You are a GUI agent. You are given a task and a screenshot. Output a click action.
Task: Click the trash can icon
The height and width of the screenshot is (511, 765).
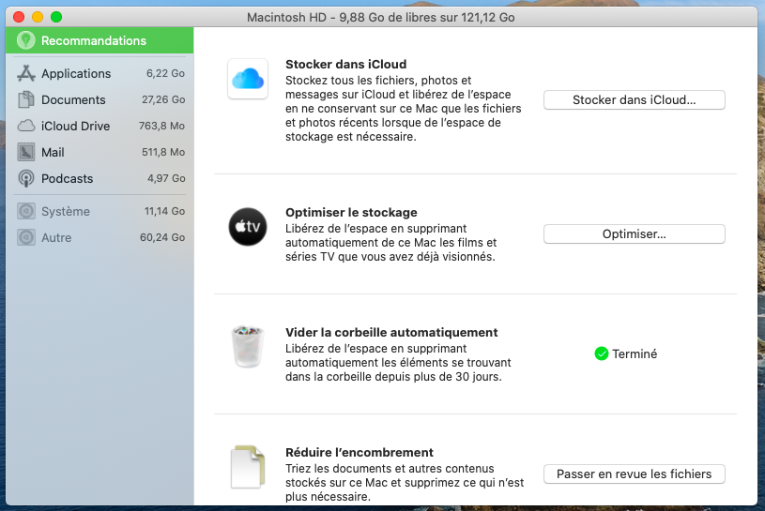[x=248, y=346]
